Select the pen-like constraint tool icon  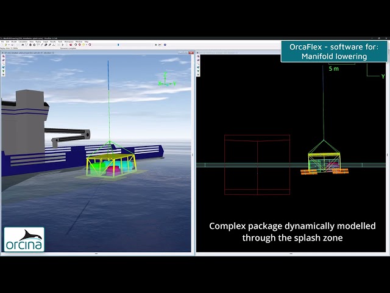(50, 45)
